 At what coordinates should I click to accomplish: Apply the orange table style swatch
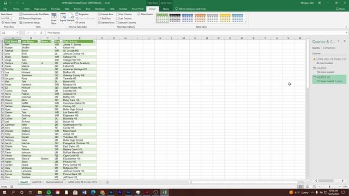(x=200, y=18)
